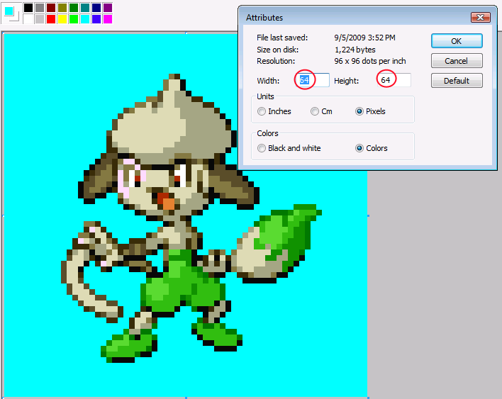Choose the Black and white option

point(262,148)
